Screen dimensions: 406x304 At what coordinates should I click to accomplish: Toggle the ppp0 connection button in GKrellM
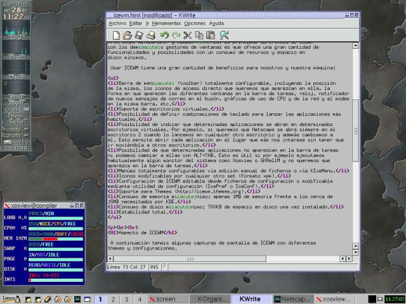26,110
